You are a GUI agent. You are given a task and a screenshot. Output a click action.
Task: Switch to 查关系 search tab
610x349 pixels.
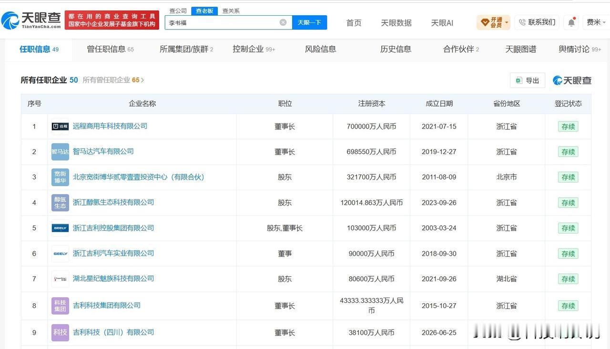click(x=231, y=10)
